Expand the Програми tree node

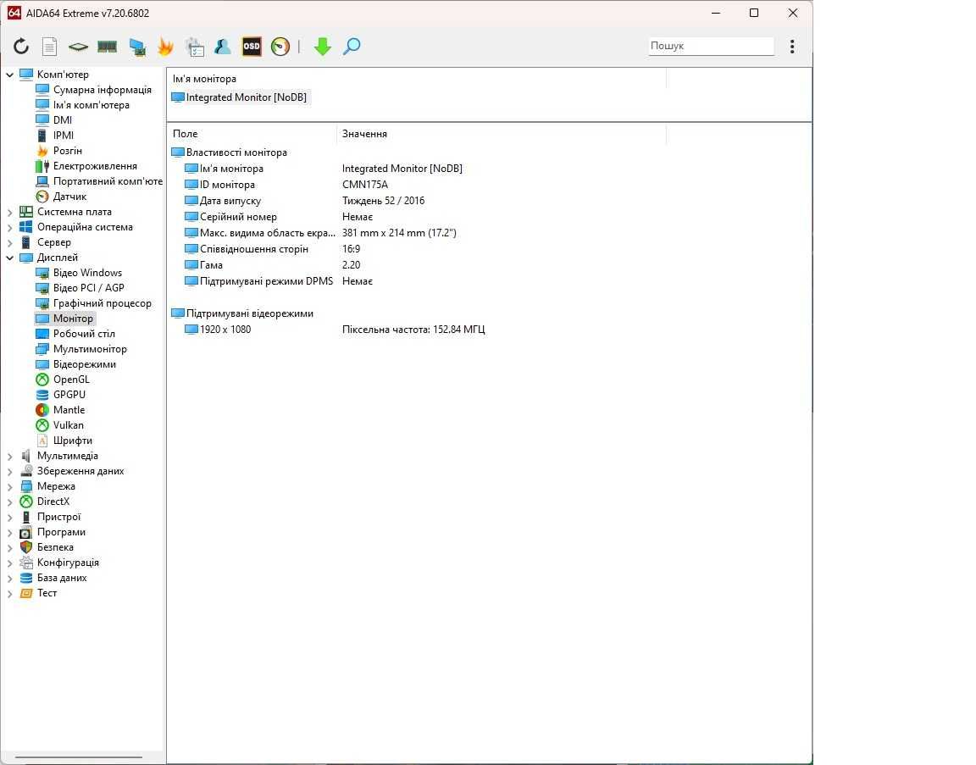point(10,532)
